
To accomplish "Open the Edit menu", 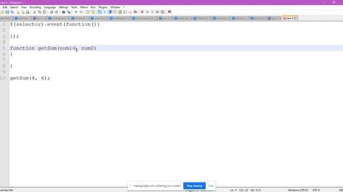I will [5, 7].
